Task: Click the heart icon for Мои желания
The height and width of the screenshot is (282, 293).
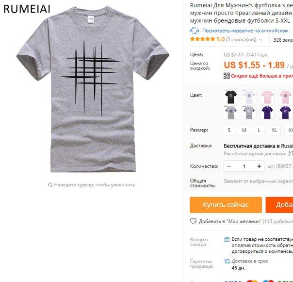Action: 193,221
